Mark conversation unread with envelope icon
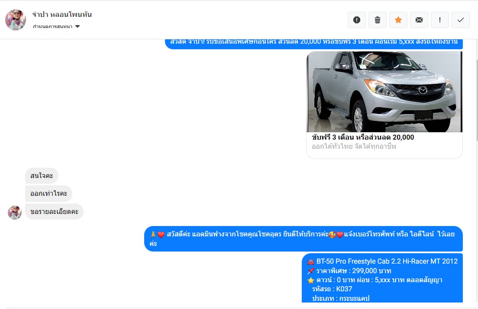This screenshot has width=478, height=309. [x=419, y=20]
